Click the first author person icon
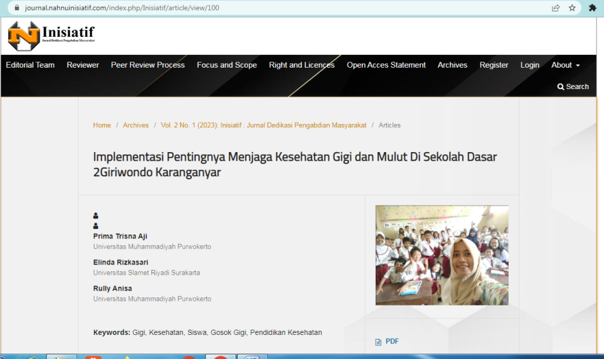Viewport: 604px width, 359px height. 95,216
